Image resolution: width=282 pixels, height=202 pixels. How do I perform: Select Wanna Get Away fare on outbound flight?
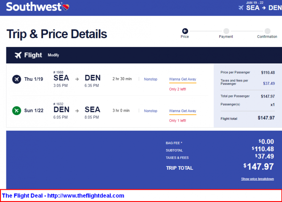coord(183,79)
